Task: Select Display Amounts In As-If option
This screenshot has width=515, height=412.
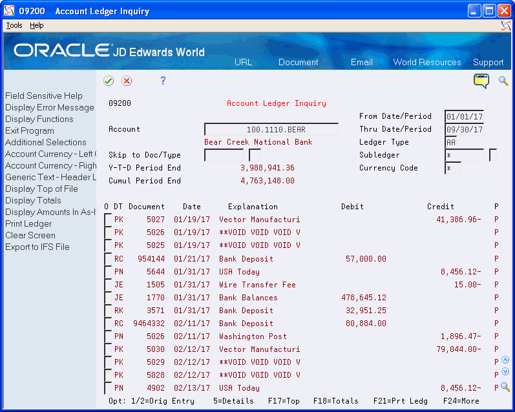Action: (50, 212)
